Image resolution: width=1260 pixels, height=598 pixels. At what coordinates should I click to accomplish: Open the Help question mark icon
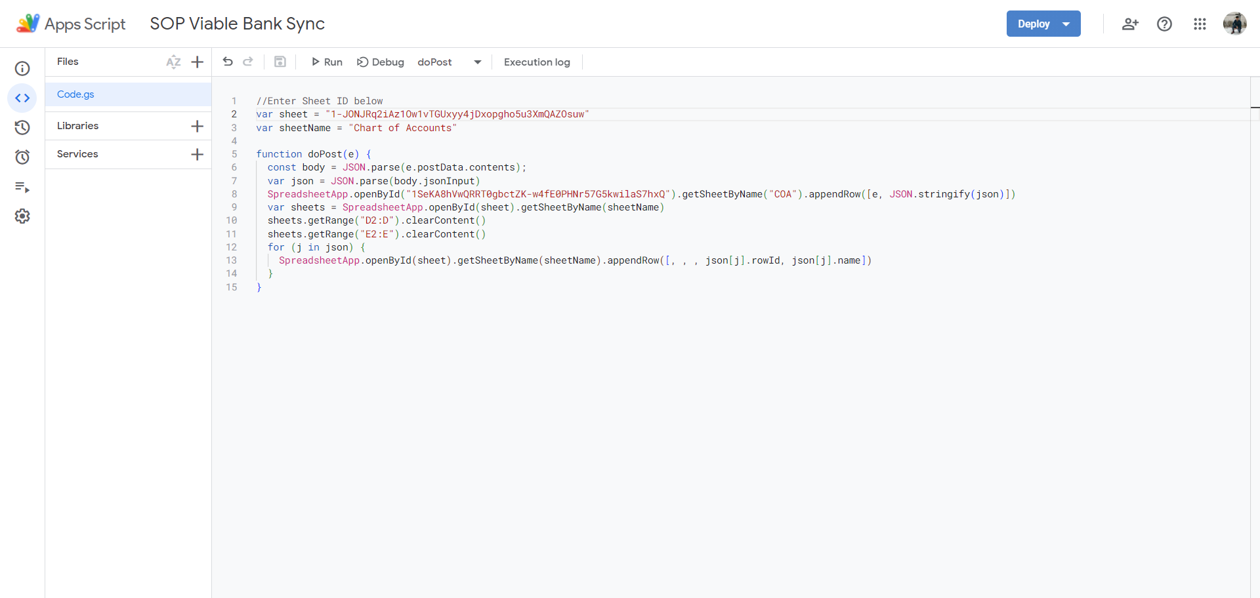[1164, 24]
